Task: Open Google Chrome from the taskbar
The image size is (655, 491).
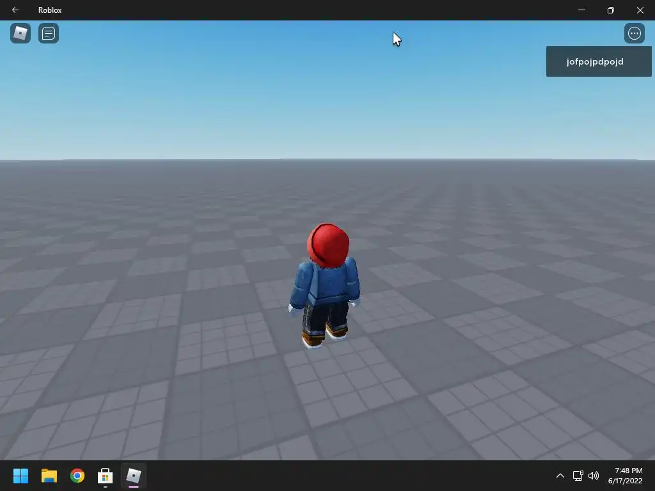Action: pos(77,476)
